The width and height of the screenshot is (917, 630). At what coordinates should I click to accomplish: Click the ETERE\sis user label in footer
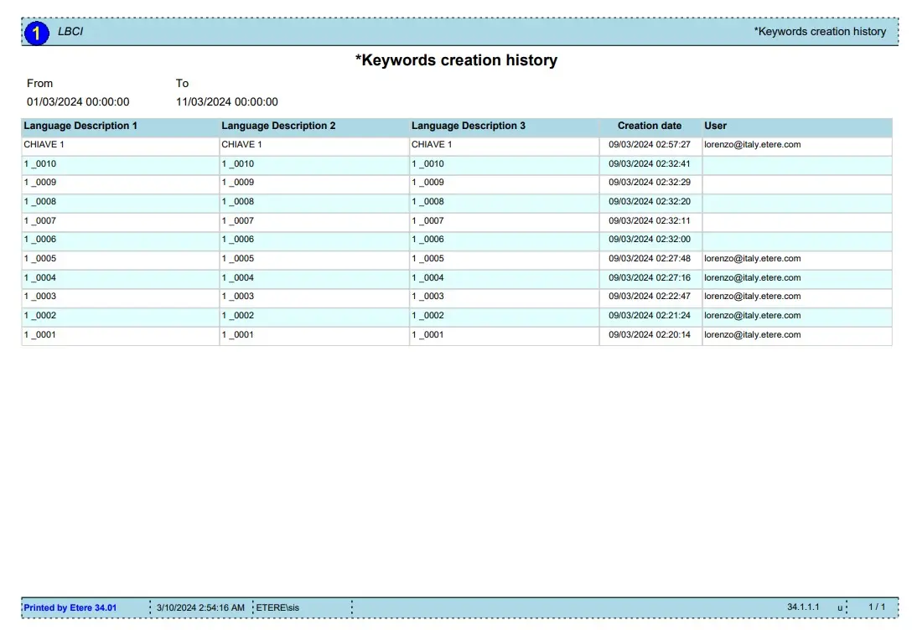pos(277,607)
